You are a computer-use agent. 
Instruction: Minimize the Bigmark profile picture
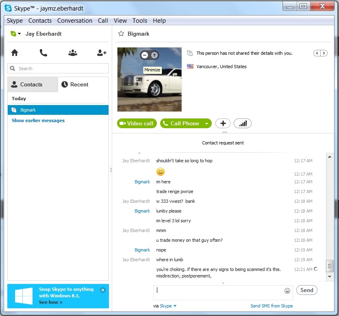click(x=145, y=55)
